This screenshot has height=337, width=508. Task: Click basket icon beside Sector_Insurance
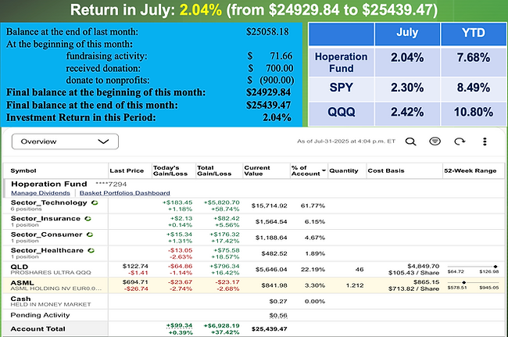point(88,219)
